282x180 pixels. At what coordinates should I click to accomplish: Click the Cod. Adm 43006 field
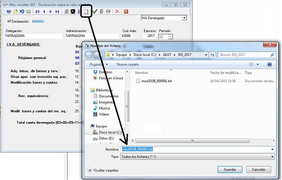tap(127, 36)
